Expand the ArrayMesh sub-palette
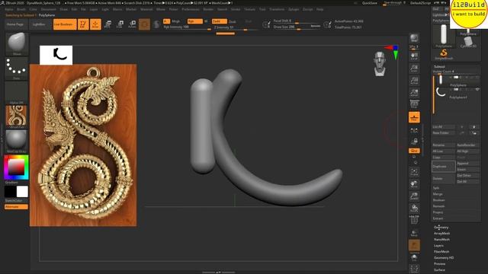488x274 pixels. (x=442, y=234)
